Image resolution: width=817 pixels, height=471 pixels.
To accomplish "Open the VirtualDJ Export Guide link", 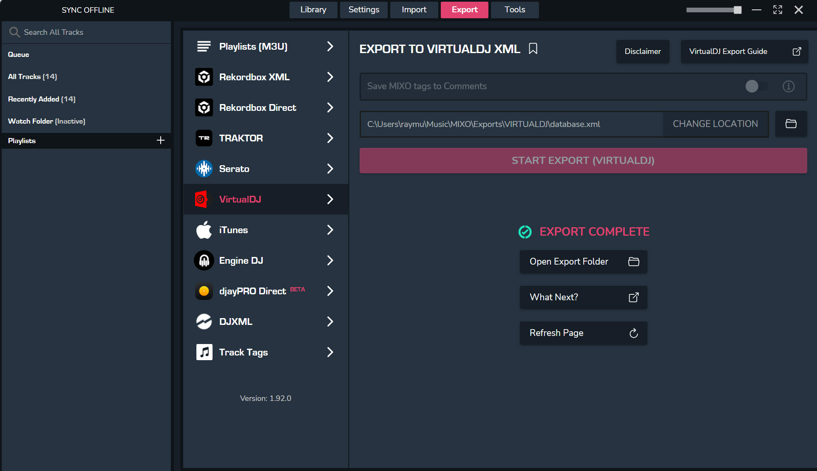I will (x=744, y=51).
